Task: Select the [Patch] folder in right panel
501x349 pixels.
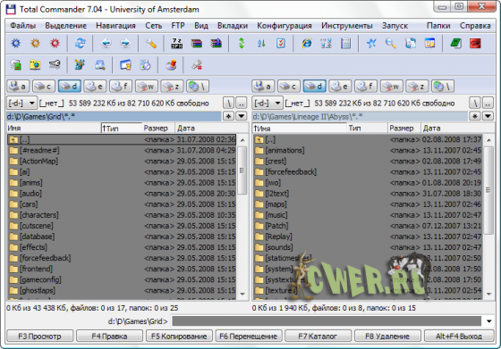Action: point(368,226)
